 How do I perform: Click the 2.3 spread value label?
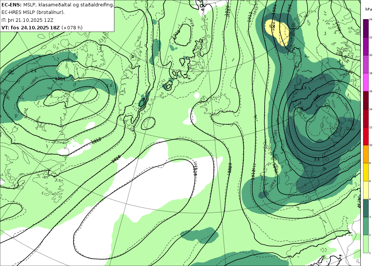click(x=109, y=86)
